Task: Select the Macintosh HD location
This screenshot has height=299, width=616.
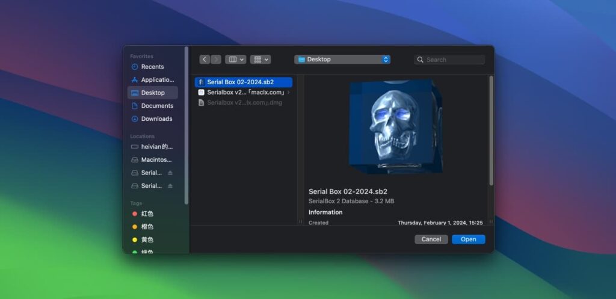Action: (152, 160)
